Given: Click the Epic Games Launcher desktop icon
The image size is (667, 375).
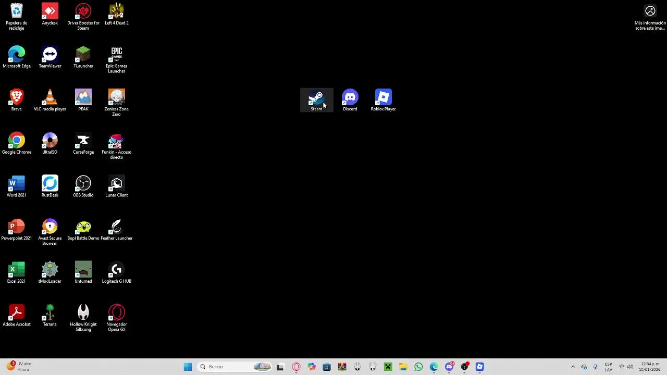Looking at the screenshot, I should point(117,60).
